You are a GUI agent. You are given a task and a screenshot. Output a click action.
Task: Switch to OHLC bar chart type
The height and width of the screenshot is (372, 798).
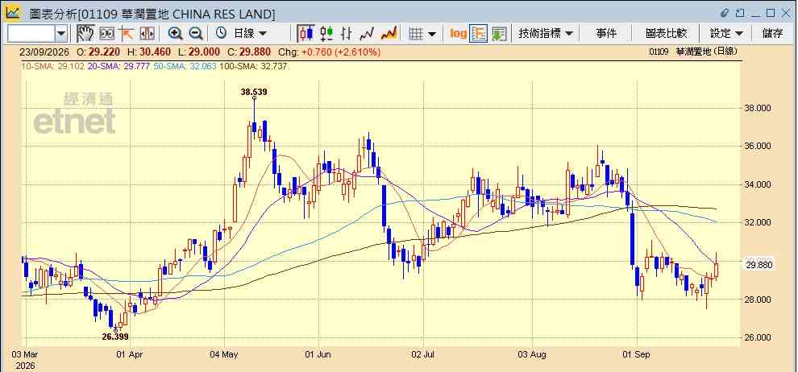346,34
